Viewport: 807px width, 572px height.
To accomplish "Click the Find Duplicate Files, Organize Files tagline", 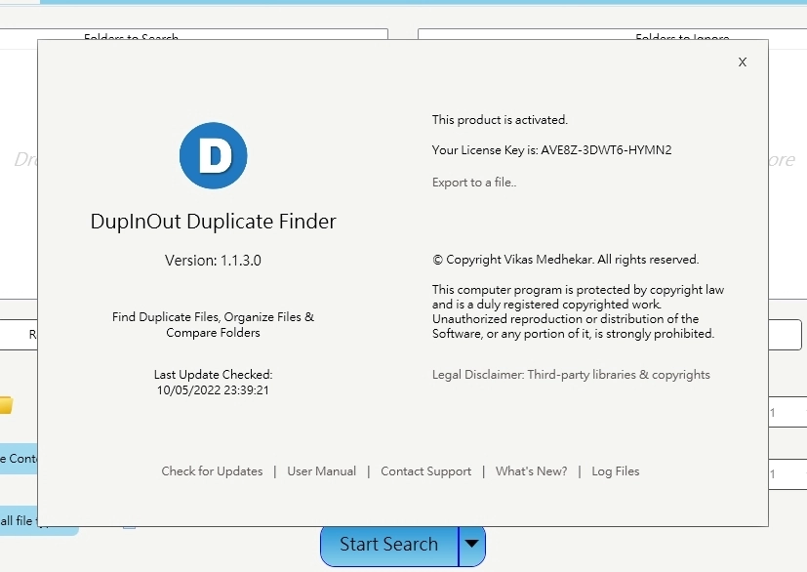I will click(213, 324).
